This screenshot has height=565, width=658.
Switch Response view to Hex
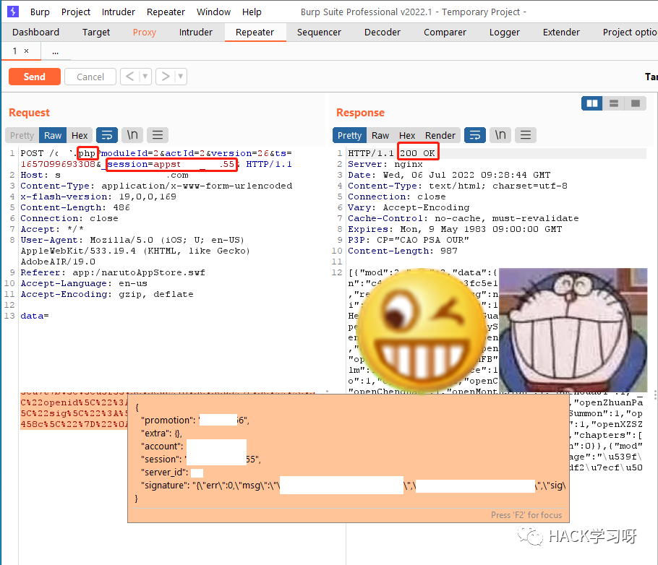pos(407,136)
